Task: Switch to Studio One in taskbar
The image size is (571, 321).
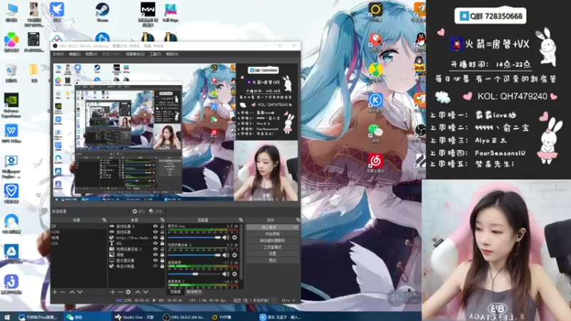Action: point(135,317)
